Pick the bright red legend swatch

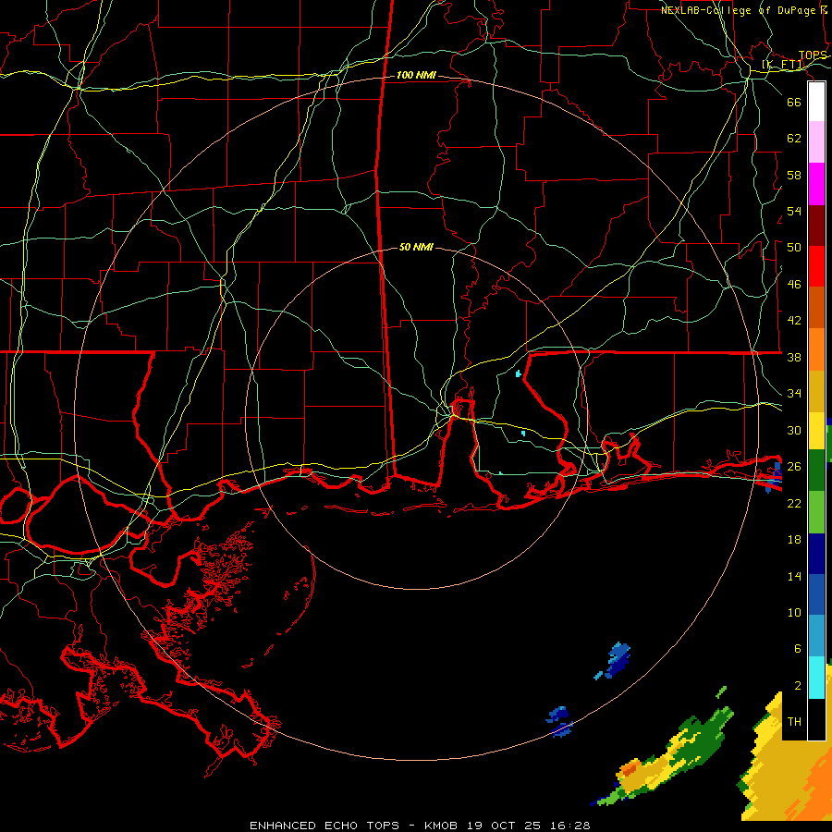pos(816,266)
